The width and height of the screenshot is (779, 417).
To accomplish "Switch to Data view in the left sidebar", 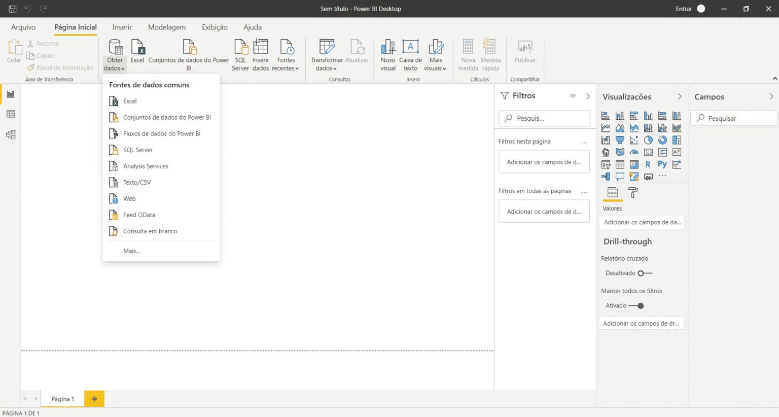I will (x=10, y=114).
